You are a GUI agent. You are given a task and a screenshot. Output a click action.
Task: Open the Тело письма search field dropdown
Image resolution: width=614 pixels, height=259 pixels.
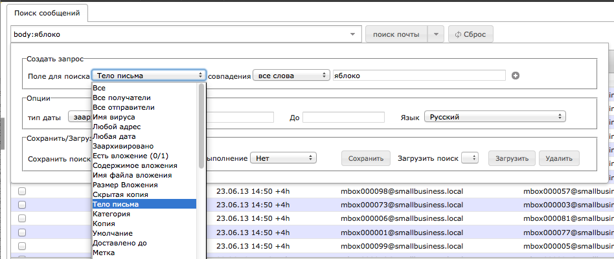pyautogui.click(x=149, y=76)
